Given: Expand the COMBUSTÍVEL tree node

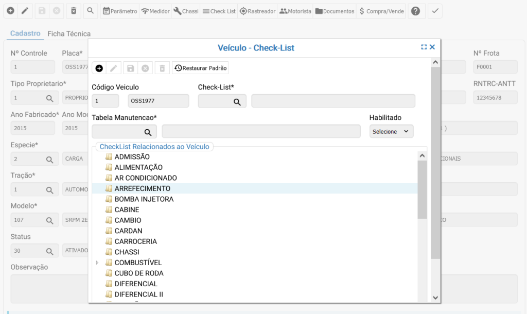Looking at the screenshot, I should 97,263.
